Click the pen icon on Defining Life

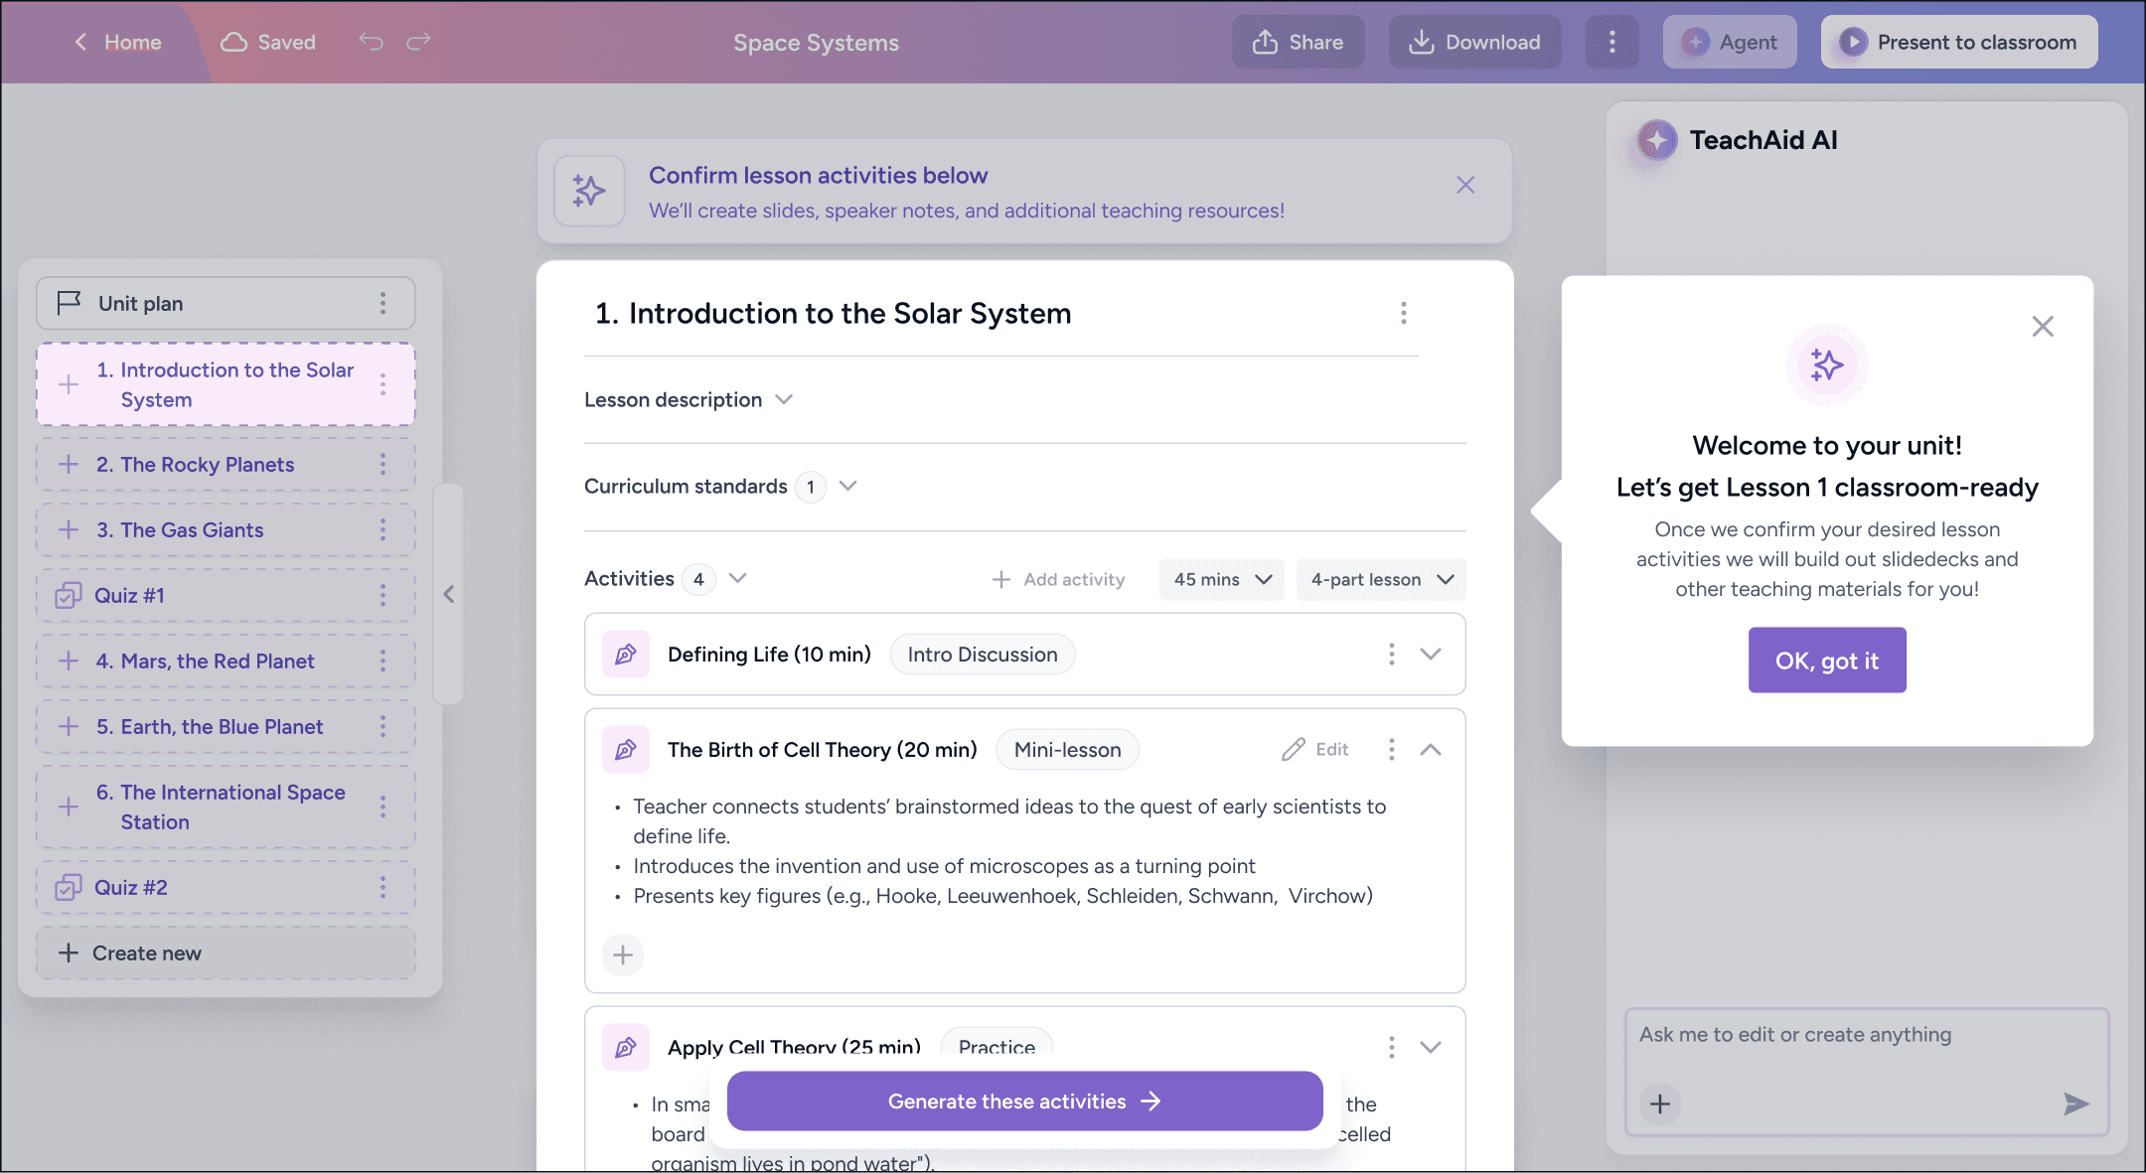626,655
